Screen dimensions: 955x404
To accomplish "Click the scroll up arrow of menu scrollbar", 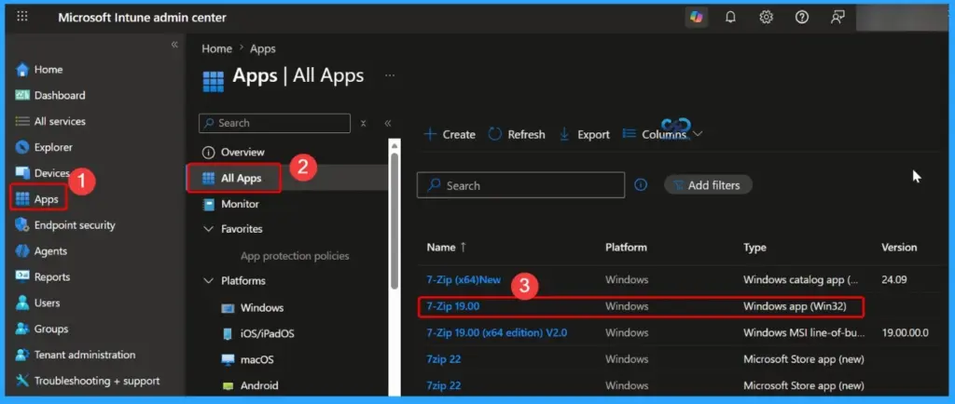I will [394, 144].
